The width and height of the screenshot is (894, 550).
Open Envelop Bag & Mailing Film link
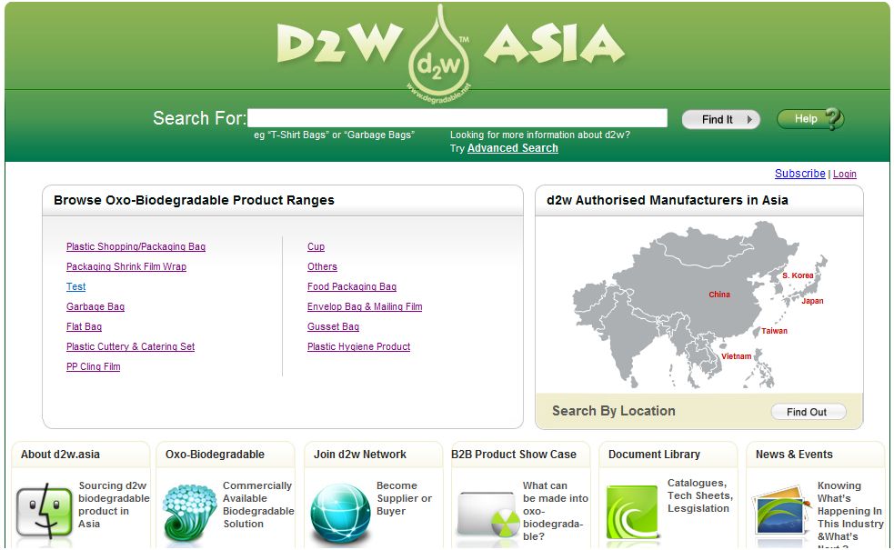pyautogui.click(x=365, y=306)
